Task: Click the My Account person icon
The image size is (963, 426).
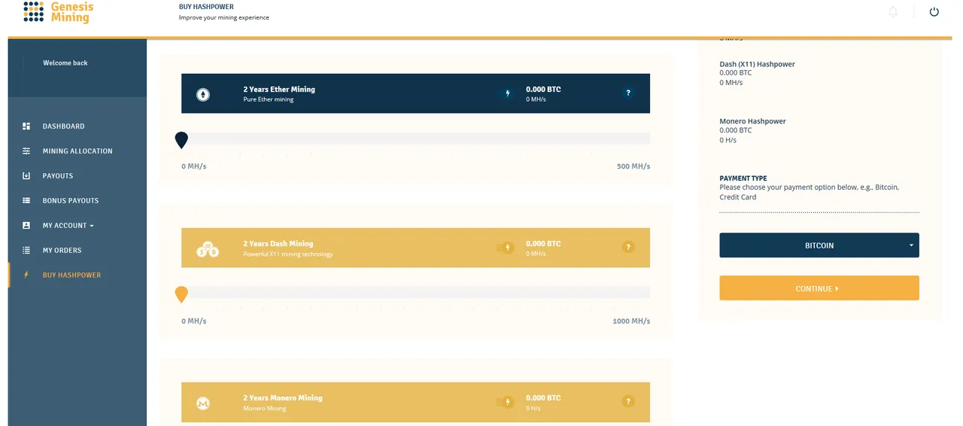Action: (26, 226)
